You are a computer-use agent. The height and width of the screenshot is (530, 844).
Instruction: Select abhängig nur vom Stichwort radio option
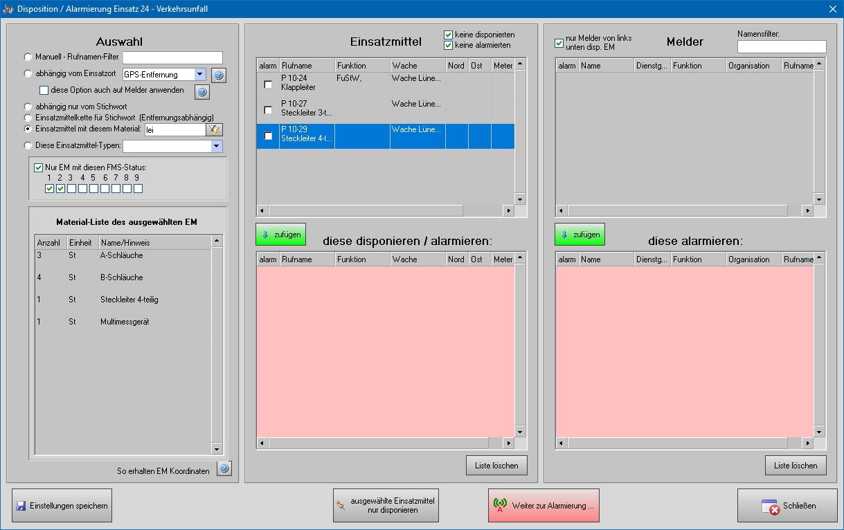[x=28, y=107]
